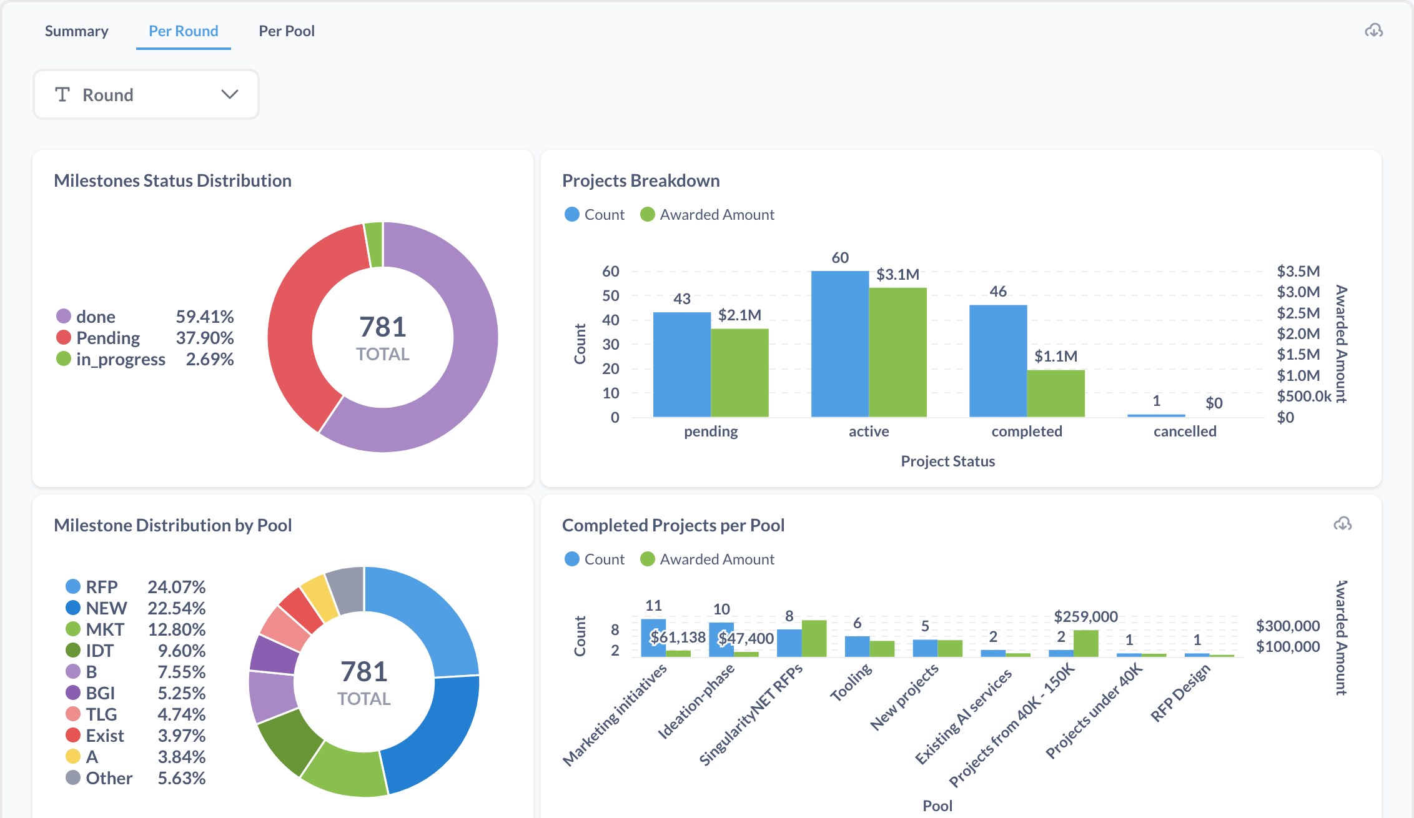Click the Projects from 40K - 150K green bar
Viewport: 1414px width, 818px height.
point(1086,643)
